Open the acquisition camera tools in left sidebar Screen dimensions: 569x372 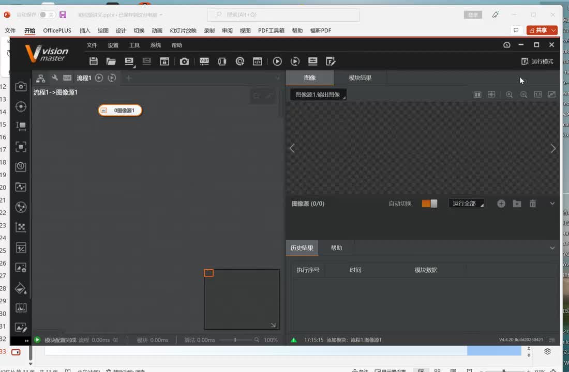point(21,86)
